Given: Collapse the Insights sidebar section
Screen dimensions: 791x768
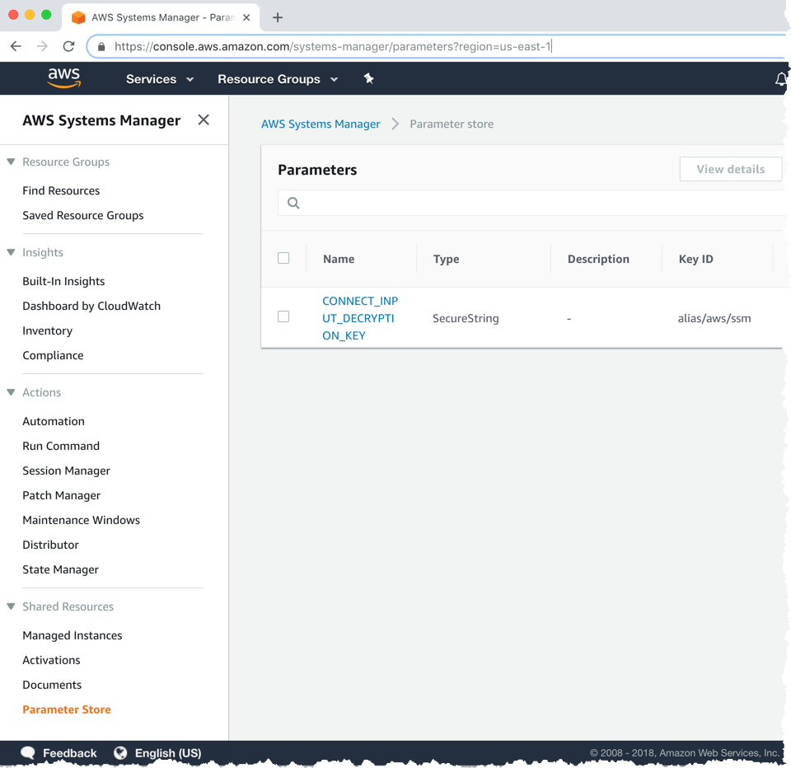Looking at the screenshot, I should pyautogui.click(x=11, y=252).
